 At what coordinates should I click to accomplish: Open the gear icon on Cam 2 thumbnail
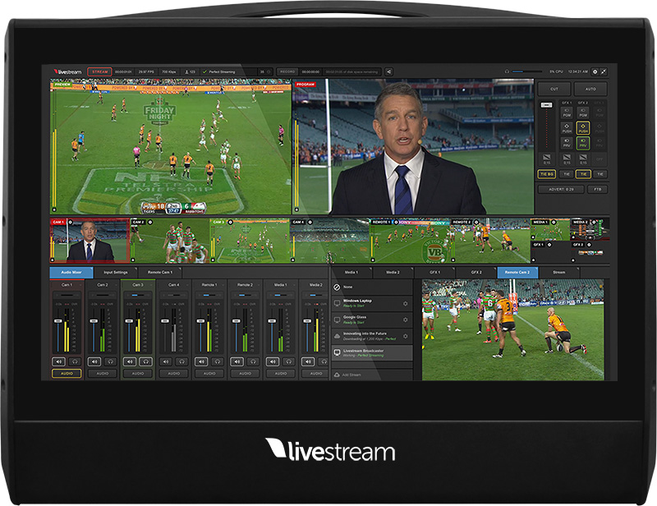click(x=150, y=222)
